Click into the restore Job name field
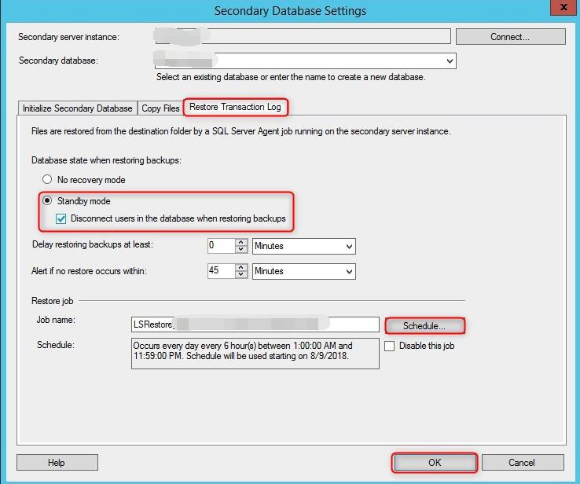580x484 pixels. pos(255,324)
